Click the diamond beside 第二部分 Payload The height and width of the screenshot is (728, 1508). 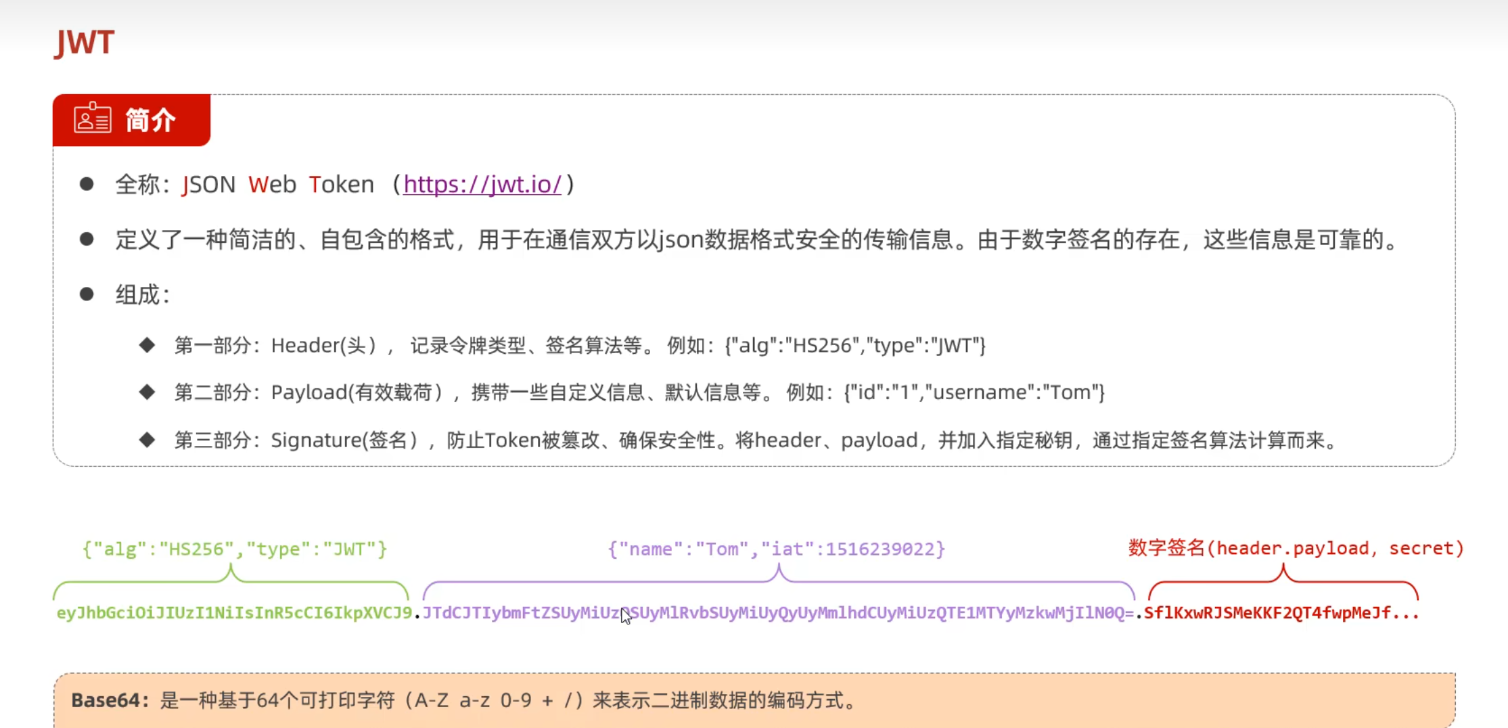[147, 391]
